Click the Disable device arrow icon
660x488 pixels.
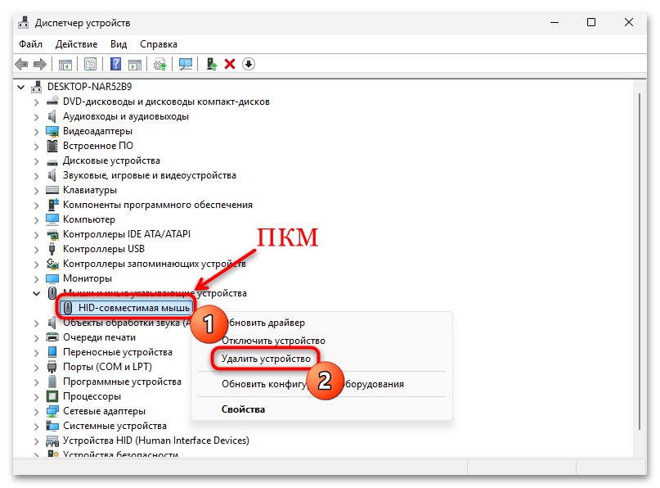[248, 64]
